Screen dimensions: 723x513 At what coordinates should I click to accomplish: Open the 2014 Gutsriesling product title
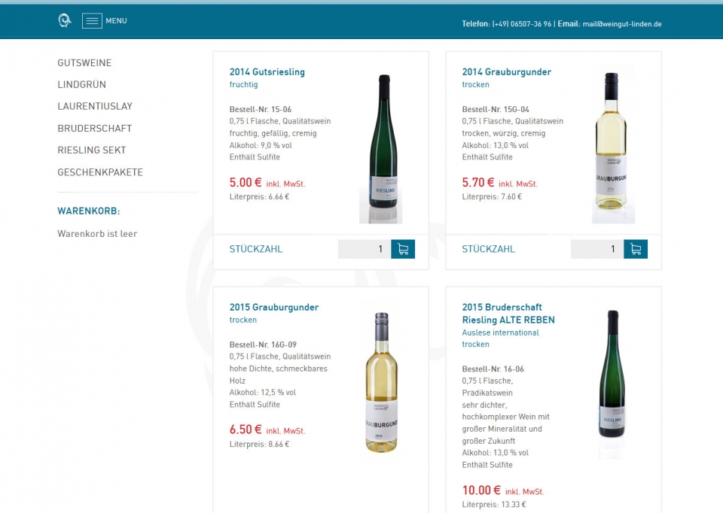coord(267,72)
